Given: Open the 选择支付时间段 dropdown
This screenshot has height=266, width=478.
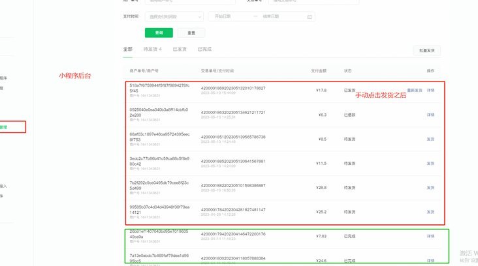Looking at the screenshot, I should click(x=174, y=17).
